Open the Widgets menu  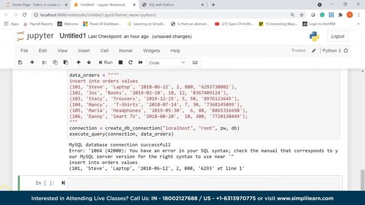point(151,51)
